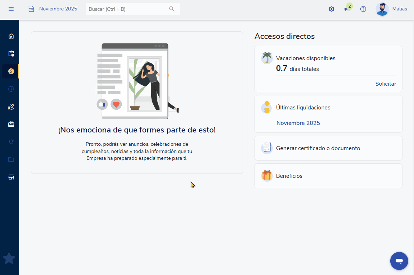
Task: Open the chat support bubble
Action: point(399,261)
